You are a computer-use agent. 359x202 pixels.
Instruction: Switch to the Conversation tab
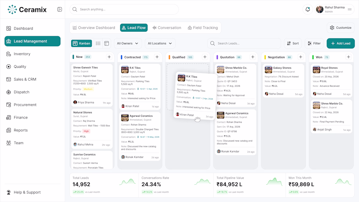[167, 28]
